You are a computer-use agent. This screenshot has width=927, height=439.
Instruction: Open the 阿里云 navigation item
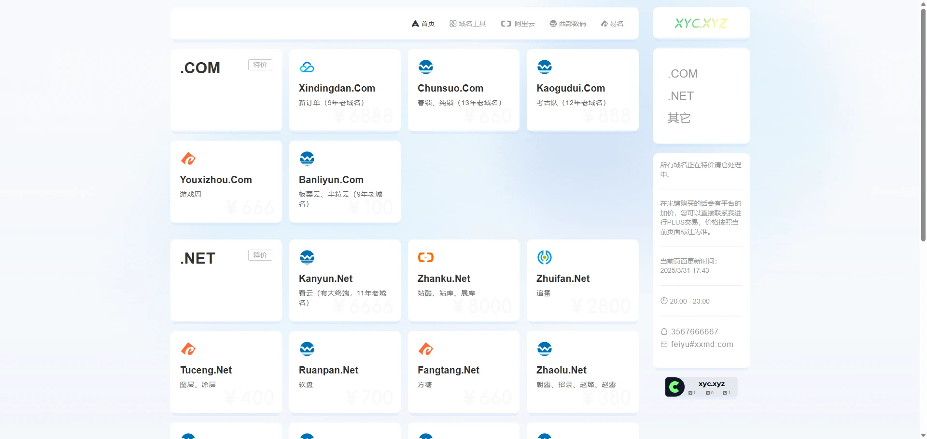[x=518, y=24]
